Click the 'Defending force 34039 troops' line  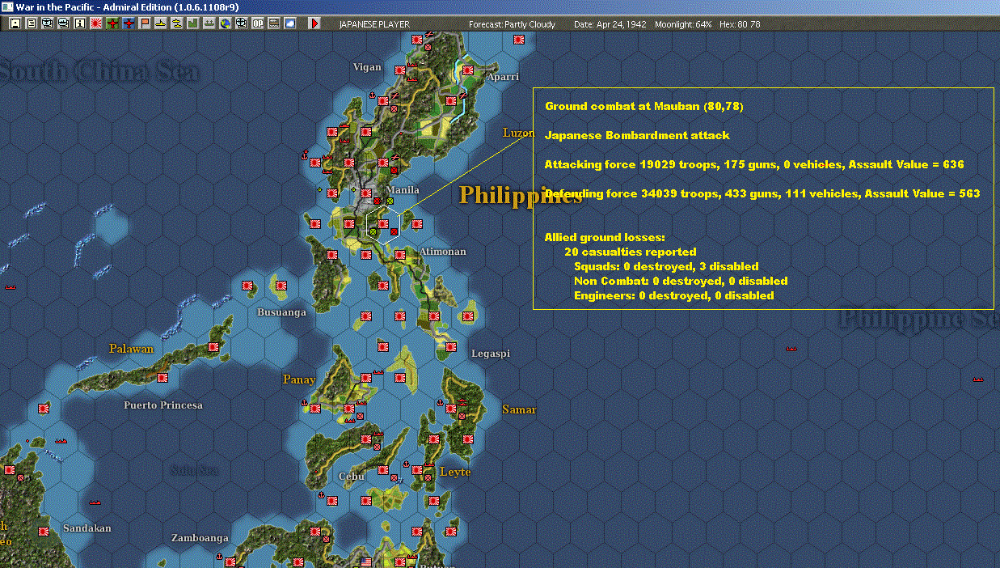tap(762, 193)
